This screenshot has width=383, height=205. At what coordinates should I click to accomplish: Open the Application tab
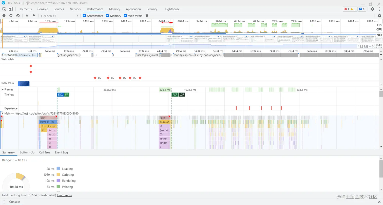click(x=133, y=9)
